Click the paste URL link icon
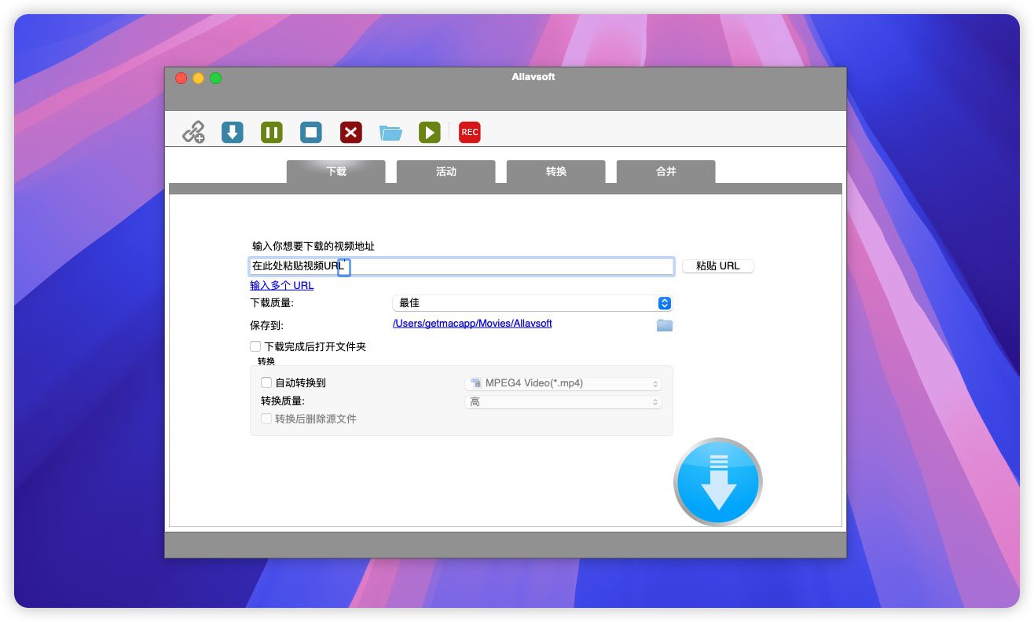 click(193, 132)
